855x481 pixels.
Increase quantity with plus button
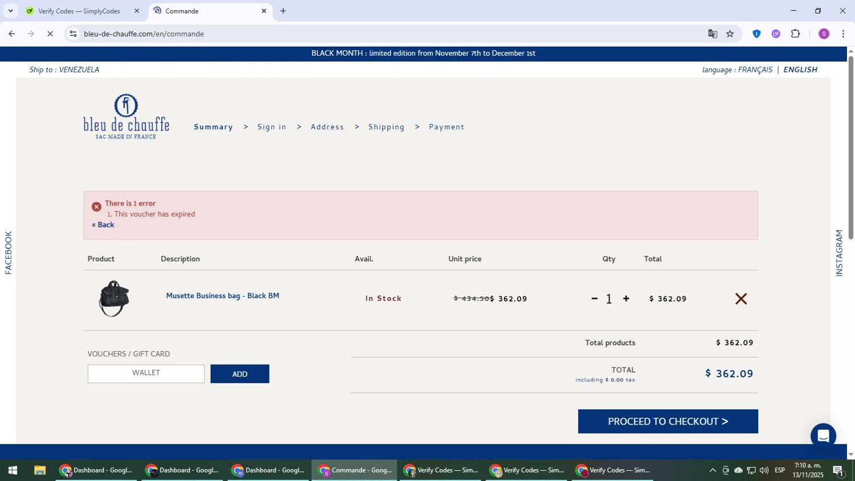pos(626,299)
